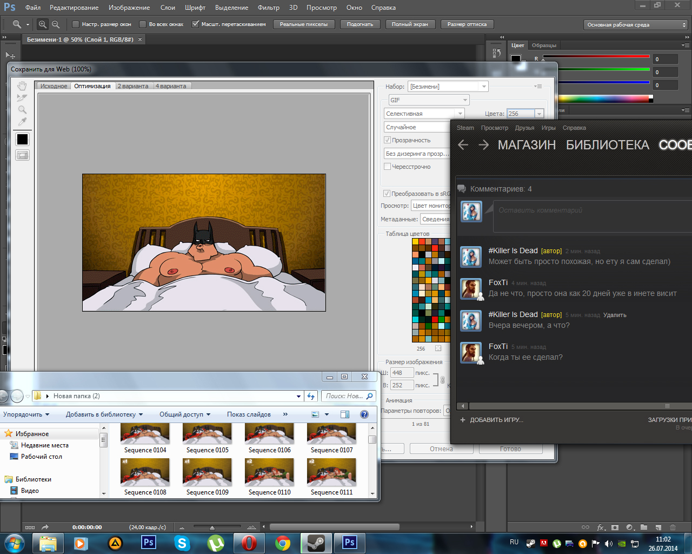The image size is (692, 554).
Task: Enable the 'Чересстрочно' checkbox
Action: click(x=387, y=167)
